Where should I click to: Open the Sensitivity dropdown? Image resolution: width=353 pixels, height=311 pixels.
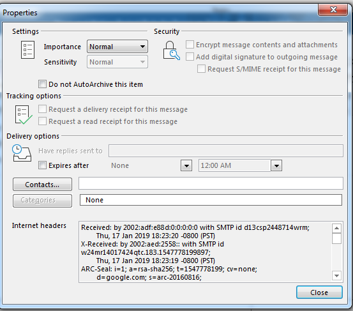point(117,62)
